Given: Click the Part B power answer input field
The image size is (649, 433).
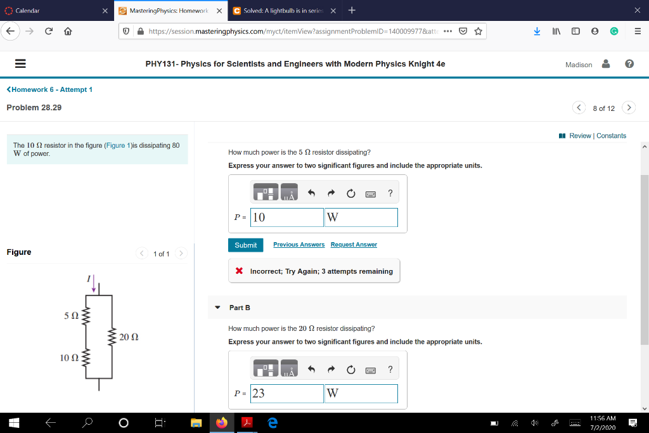Looking at the screenshot, I should tap(286, 393).
